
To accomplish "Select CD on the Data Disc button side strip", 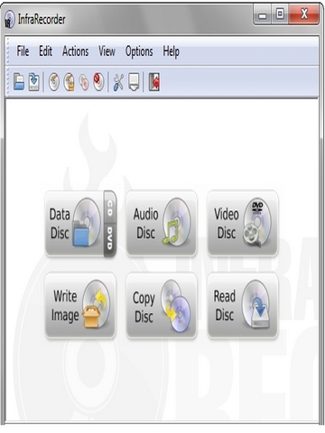I will pyautogui.click(x=110, y=207).
